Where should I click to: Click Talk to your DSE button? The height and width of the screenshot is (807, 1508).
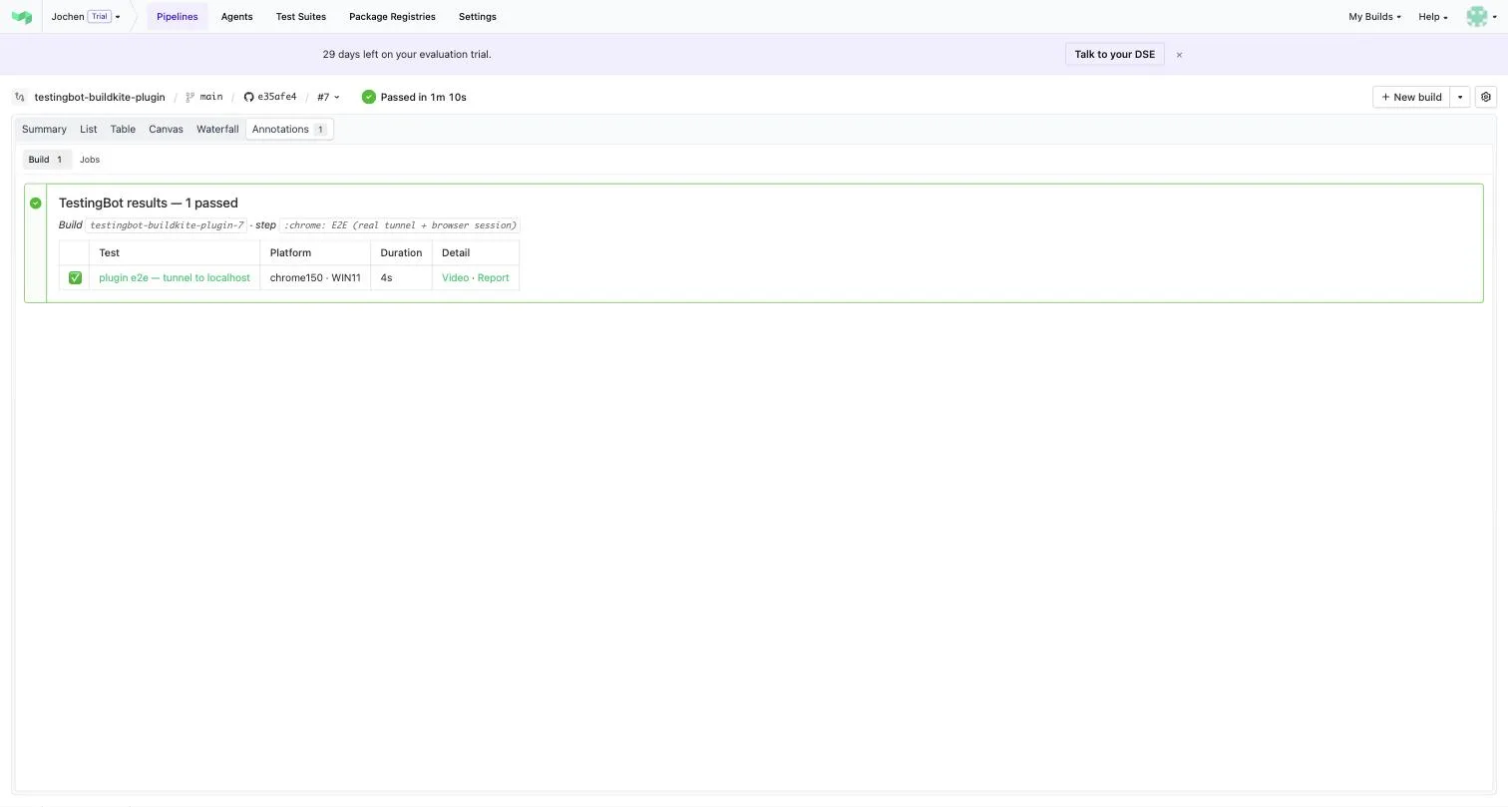pos(1114,55)
